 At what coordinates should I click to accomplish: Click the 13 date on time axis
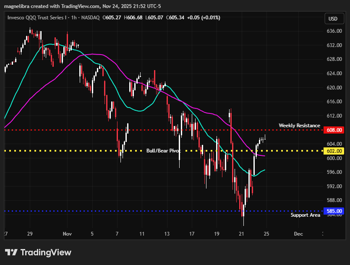click(167, 234)
